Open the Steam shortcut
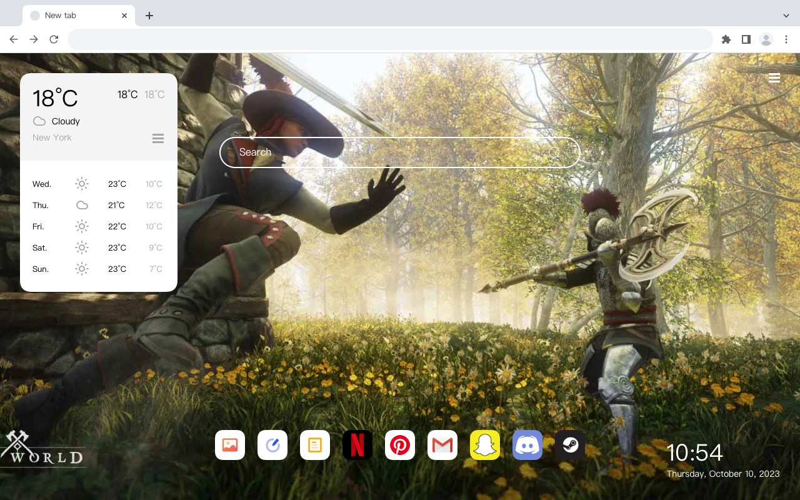Image resolution: width=800 pixels, height=500 pixels. (570, 445)
